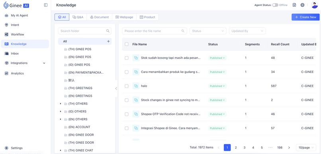The height and width of the screenshot is (154, 321).
Task: Open the language globe icon
Action: pos(302,5)
